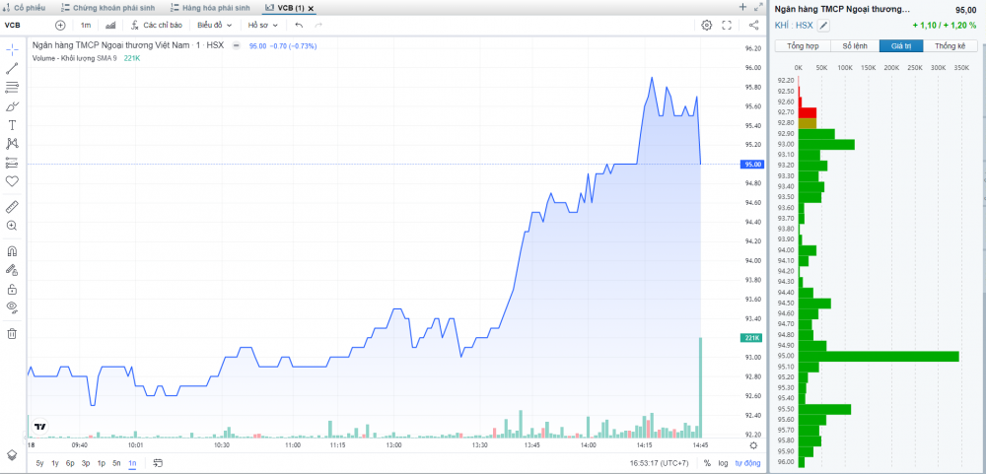This screenshot has height=474, width=986.
Task: Expand the panel with diagonal arrows icon
Action: (x=757, y=7)
